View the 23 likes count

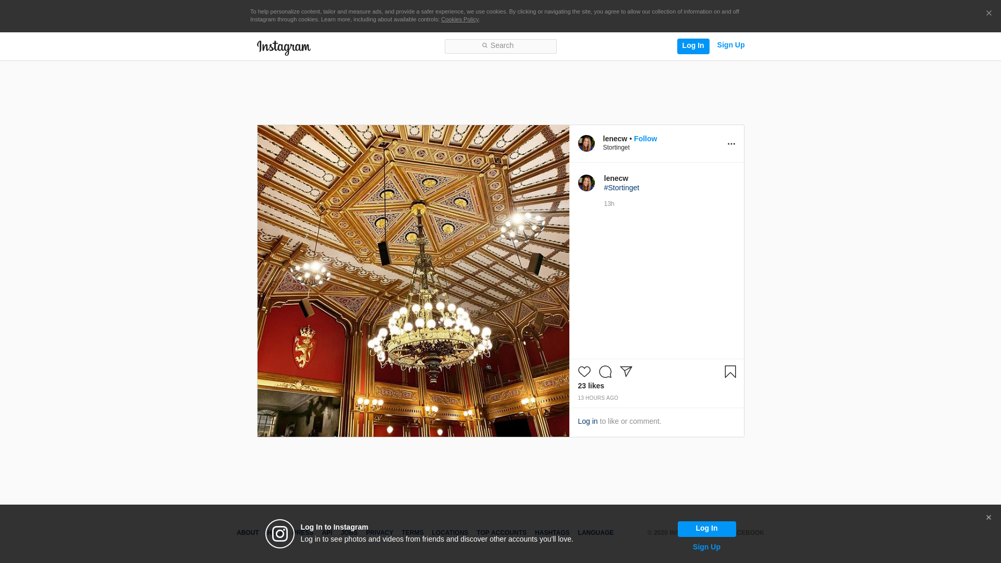click(591, 386)
